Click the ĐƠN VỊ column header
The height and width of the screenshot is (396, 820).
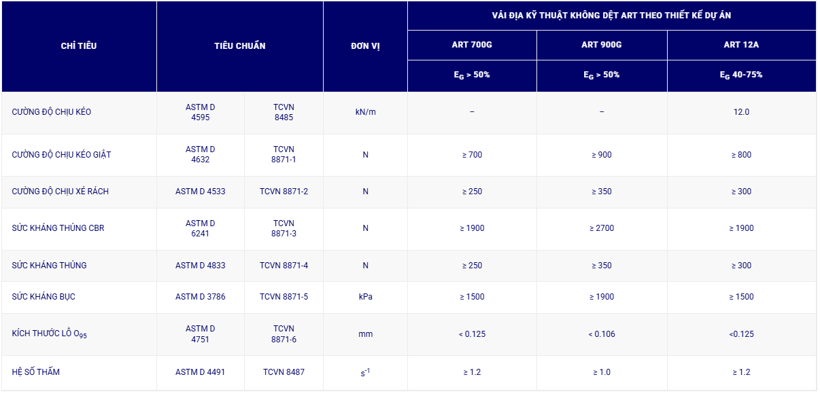click(365, 46)
